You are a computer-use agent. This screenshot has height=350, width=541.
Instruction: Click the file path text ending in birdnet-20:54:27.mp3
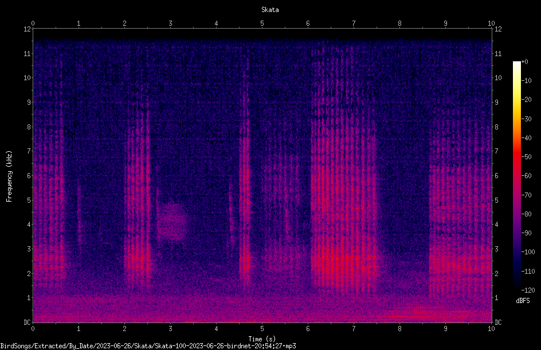coord(148,346)
